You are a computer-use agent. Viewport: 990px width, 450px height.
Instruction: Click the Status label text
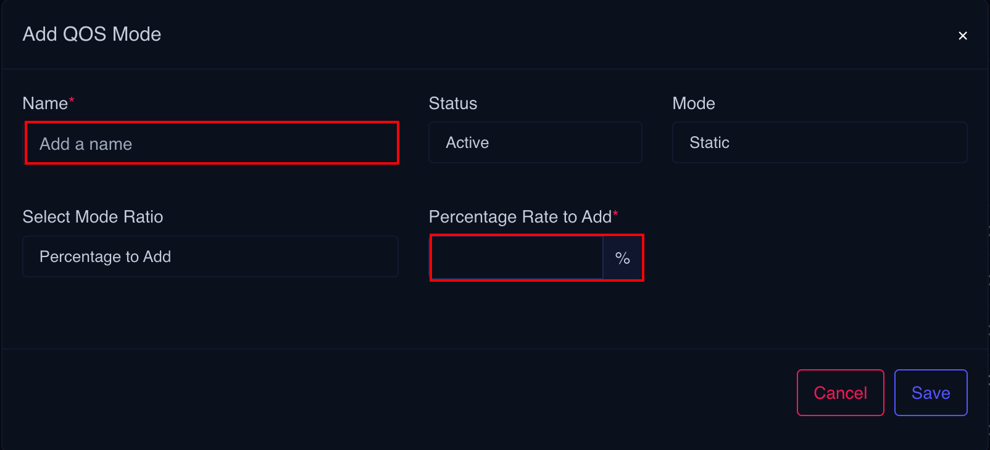[453, 104]
